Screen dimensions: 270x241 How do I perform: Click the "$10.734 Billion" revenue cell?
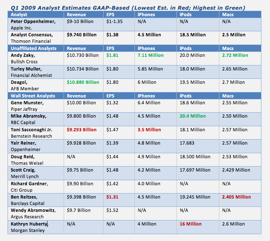(x=83, y=69)
